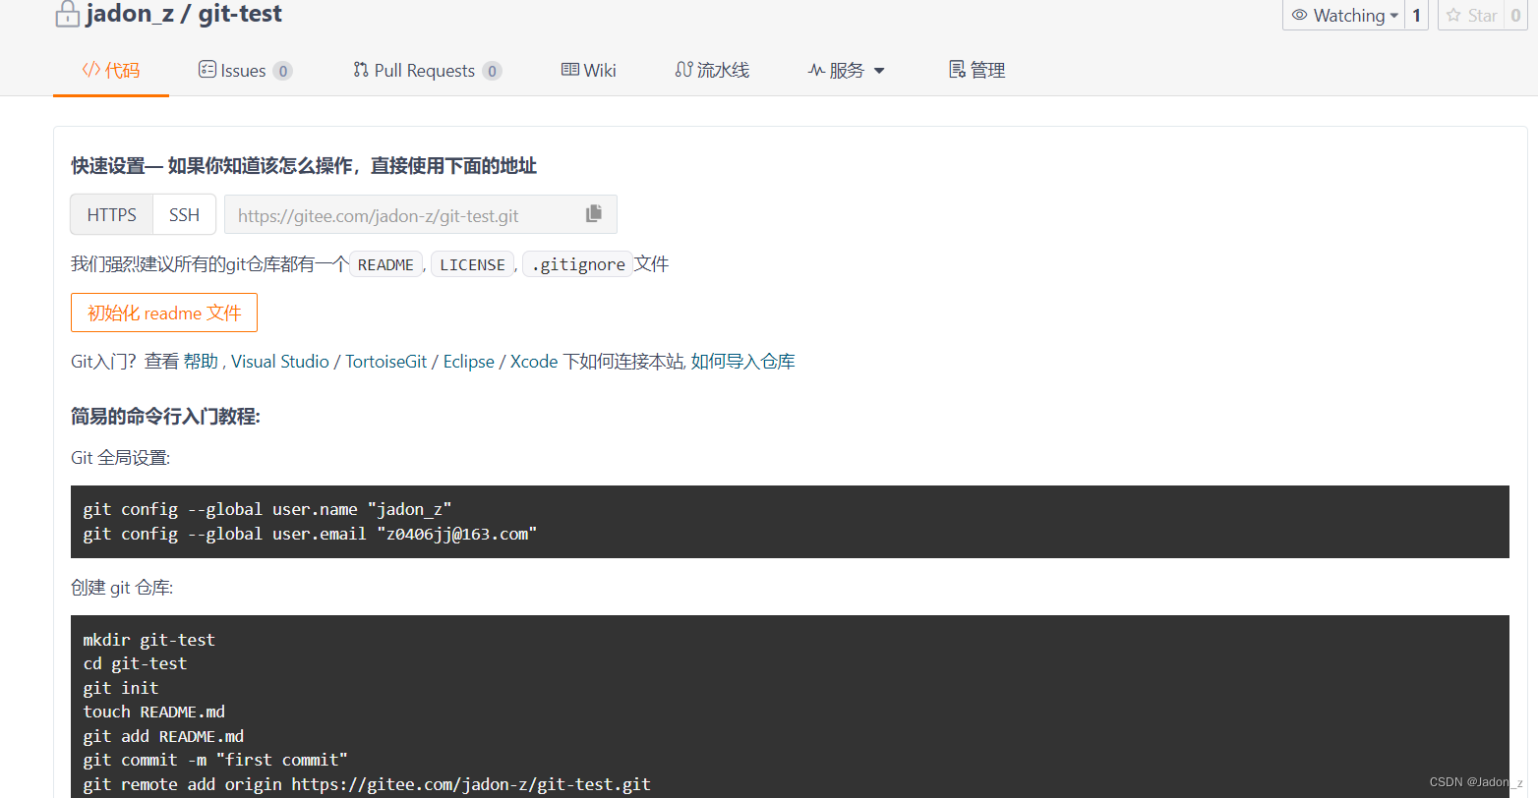Click the 'cd git-test' command line

135,663
